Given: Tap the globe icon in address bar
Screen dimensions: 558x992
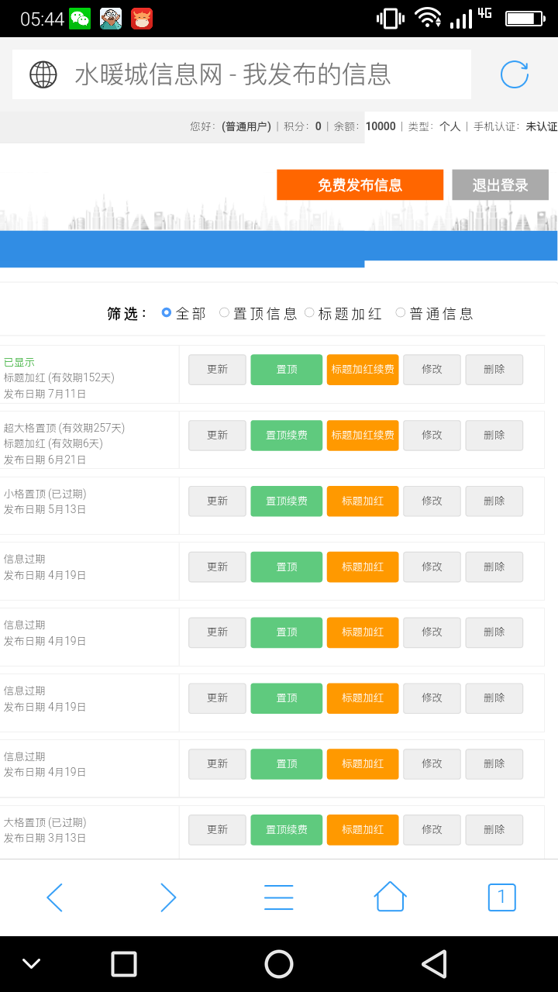Looking at the screenshot, I should (43, 74).
